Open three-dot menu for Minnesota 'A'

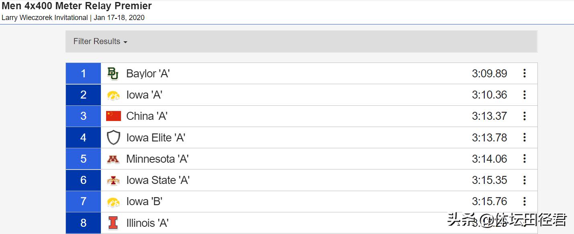[524, 159]
